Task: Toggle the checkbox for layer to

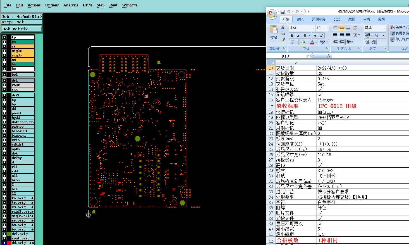Action: click(4, 37)
